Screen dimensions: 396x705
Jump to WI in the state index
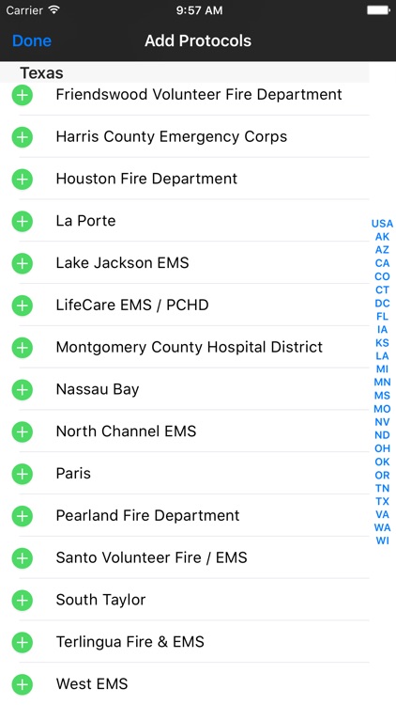[382, 540]
